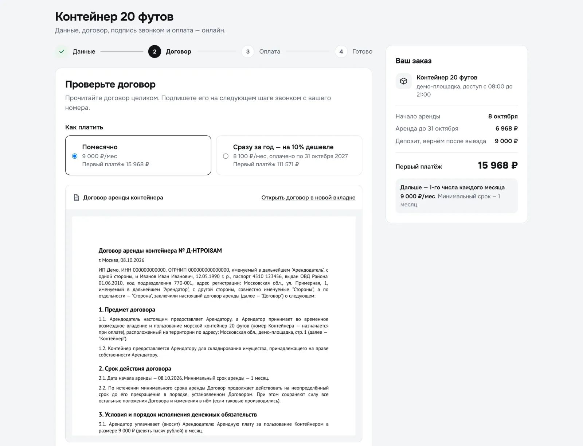
Task: Click the step 3 number circle
Action: pos(248,51)
